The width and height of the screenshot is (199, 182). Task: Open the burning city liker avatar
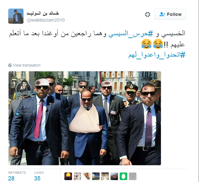pos(114,176)
